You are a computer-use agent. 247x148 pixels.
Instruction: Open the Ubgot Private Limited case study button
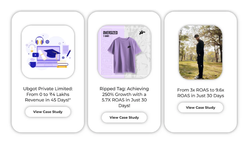pos(48,112)
